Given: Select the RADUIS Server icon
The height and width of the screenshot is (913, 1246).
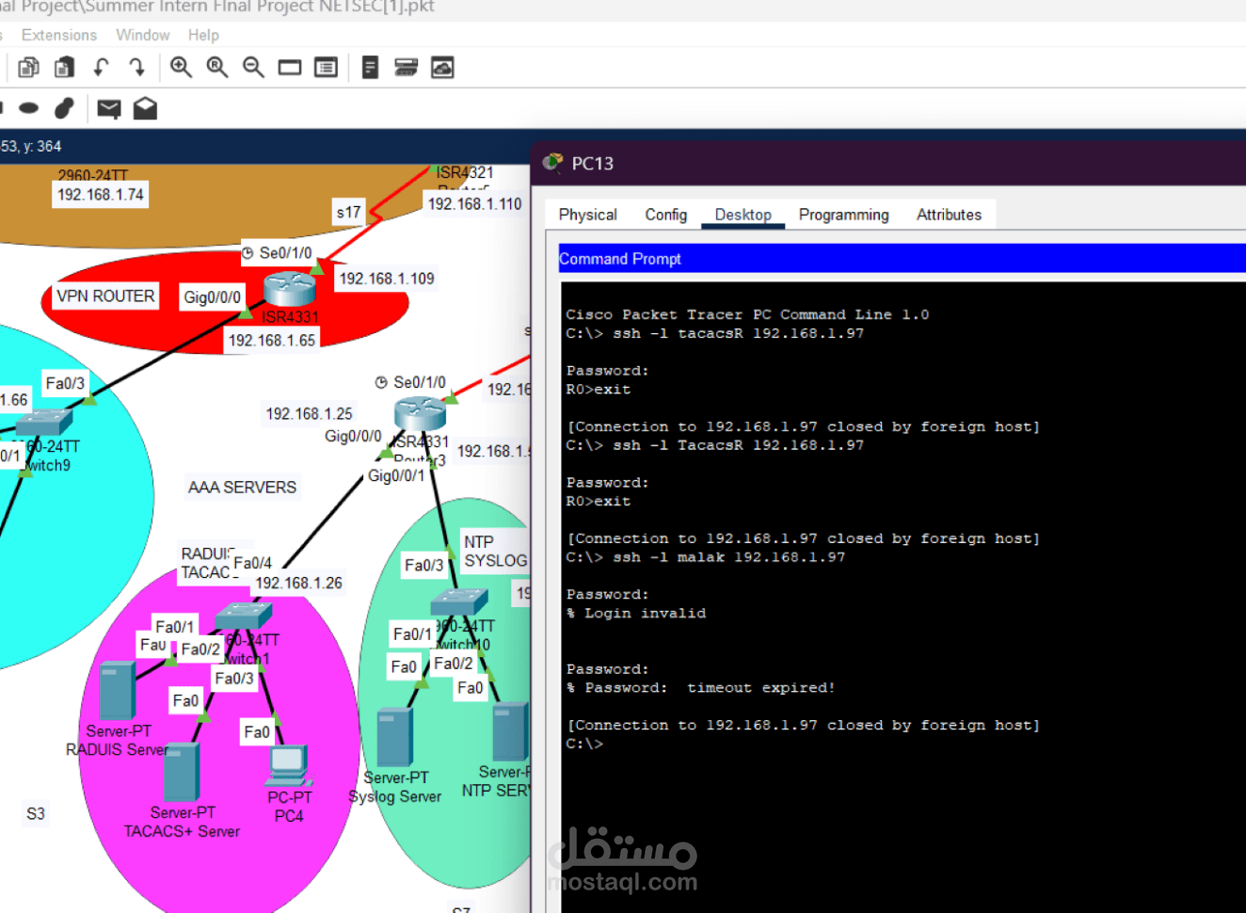Looking at the screenshot, I should 117,692.
